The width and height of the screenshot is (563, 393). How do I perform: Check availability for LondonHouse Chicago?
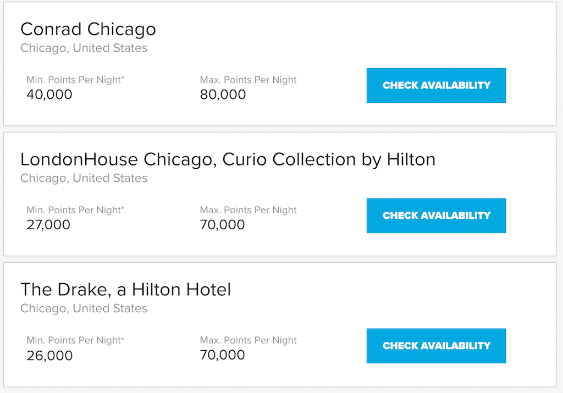pyautogui.click(x=436, y=215)
